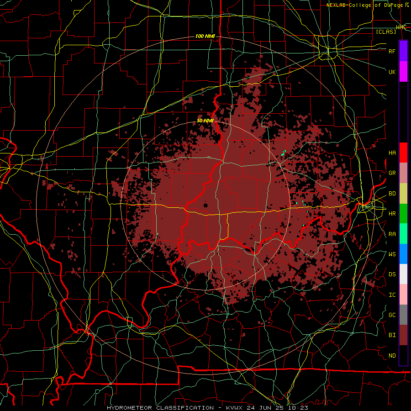Click the "[CLAS]" units label
411x411 pixels.
[x=386, y=32]
